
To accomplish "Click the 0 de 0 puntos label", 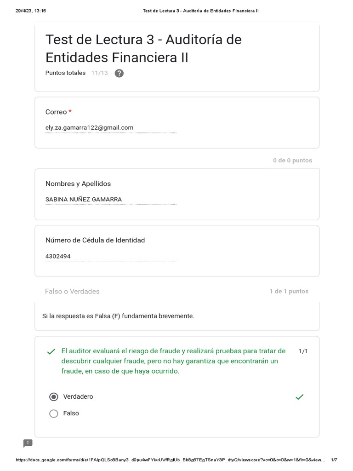I will [292, 161].
